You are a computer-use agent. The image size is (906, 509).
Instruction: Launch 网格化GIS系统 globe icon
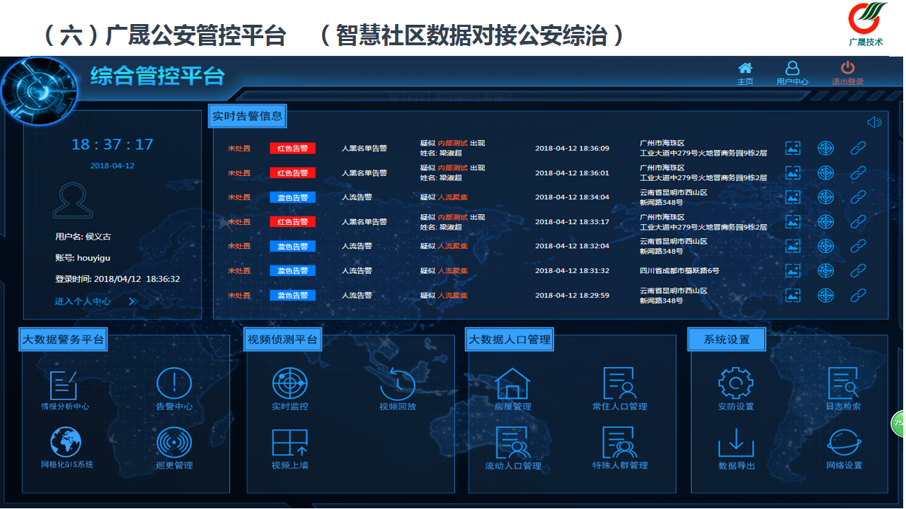66,443
